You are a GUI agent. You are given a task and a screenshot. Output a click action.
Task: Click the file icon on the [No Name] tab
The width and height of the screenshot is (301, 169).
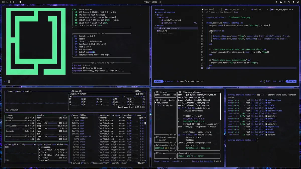(x=203, y=10)
